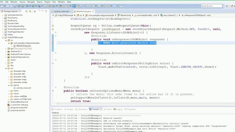Open the New button dropdown arrow

(x=5, y=6)
